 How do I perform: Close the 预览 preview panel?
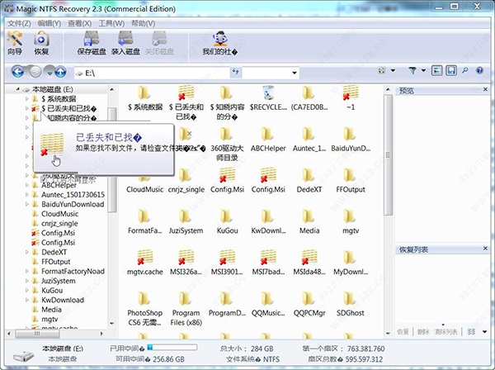point(485,90)
